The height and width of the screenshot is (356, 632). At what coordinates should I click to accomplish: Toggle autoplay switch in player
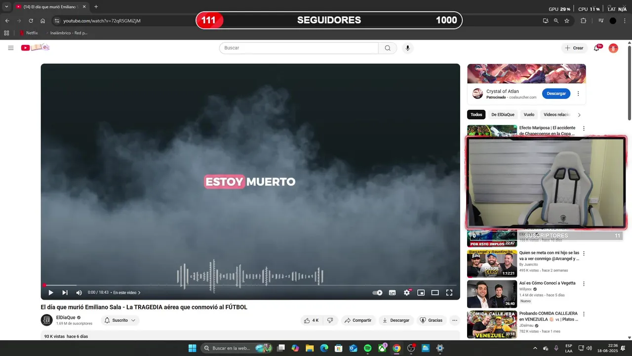tap(378, 293)
